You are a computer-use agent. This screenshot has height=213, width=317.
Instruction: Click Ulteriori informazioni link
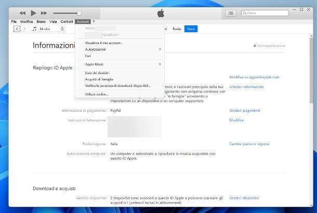tap(246, 87)
